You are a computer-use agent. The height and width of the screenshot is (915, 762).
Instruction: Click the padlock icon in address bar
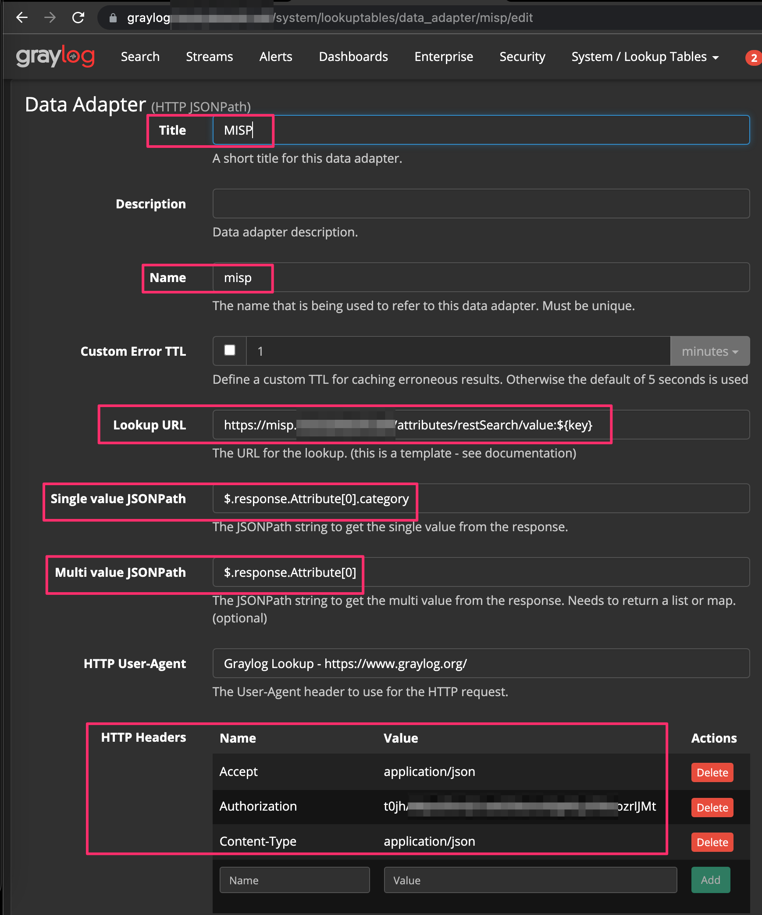[113, 18]
